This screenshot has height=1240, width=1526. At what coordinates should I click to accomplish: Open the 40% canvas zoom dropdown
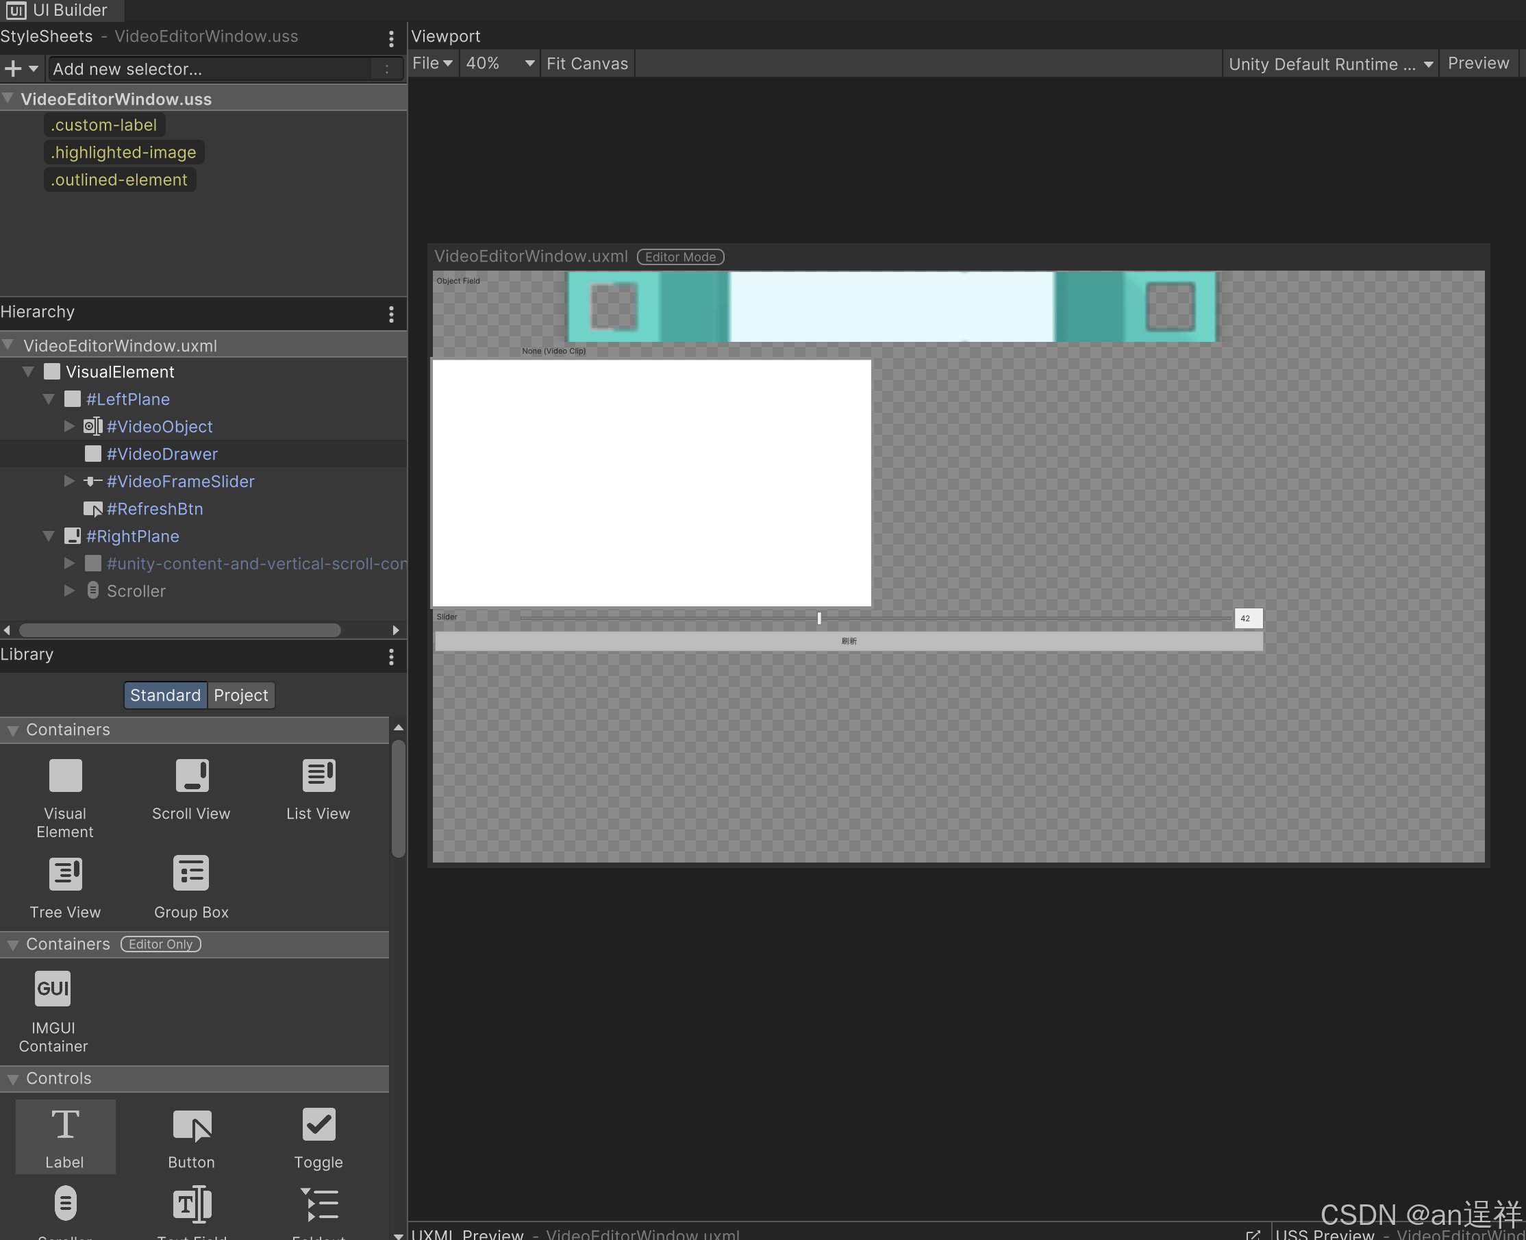point(499,63)
